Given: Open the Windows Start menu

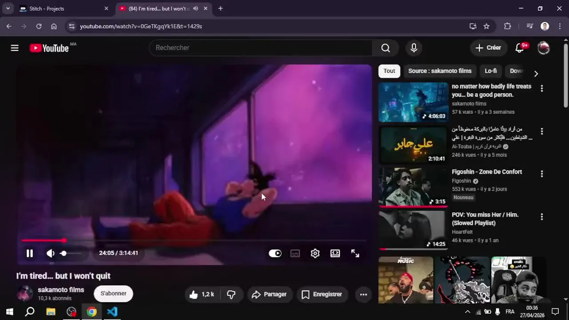Looking at the screenshot, I should (9, 312).
